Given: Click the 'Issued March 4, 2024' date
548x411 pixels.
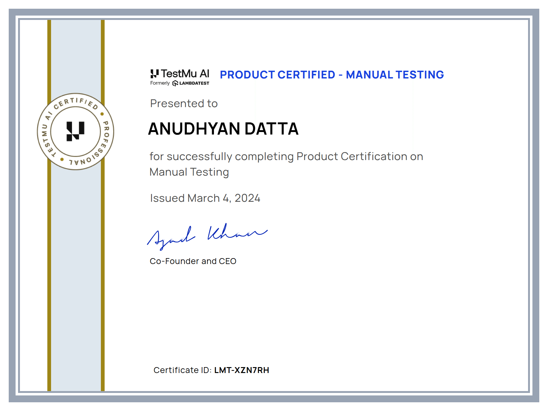Looking at the screenshot, I should [205, 198].
